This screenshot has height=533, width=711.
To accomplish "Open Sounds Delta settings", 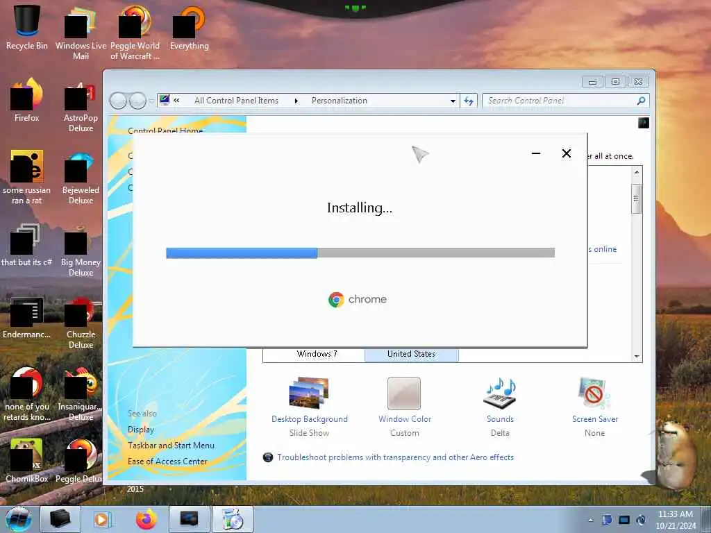I will pos(500,407).
